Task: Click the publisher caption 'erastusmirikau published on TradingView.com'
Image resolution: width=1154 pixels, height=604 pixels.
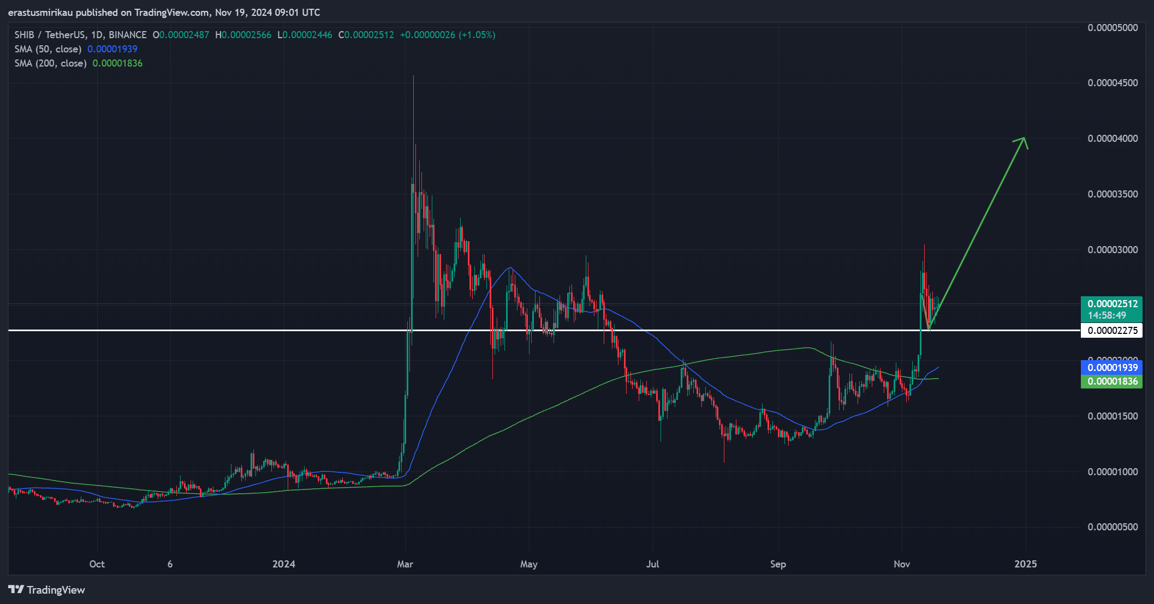Action: [x=109, y=13]
